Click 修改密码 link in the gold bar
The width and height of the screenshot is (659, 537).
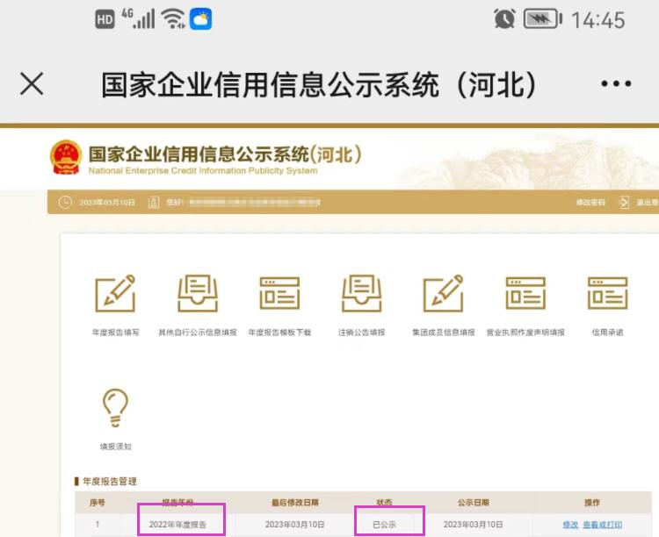point(590,203)
